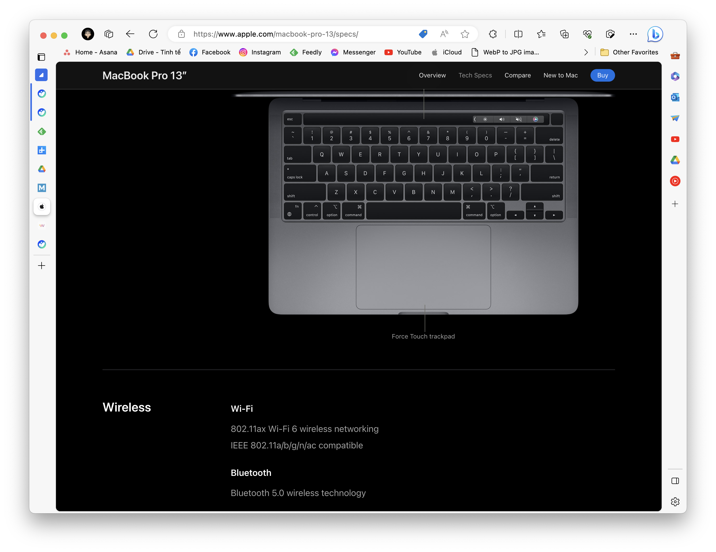Click the blue Buy button

[602, 75]
